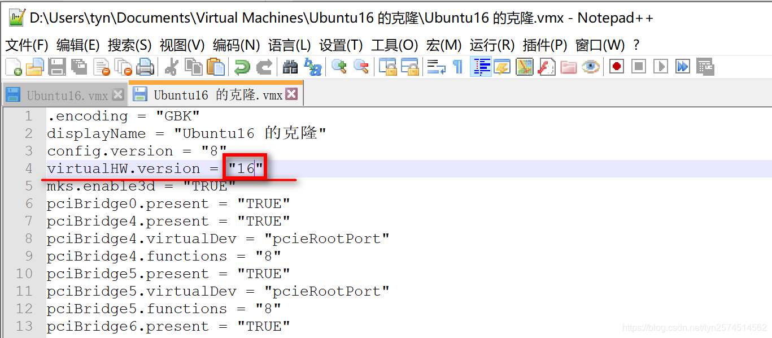Open the 插件(P) menu
The height and width of the screenshot is (338, 772).
pos(544,45)
